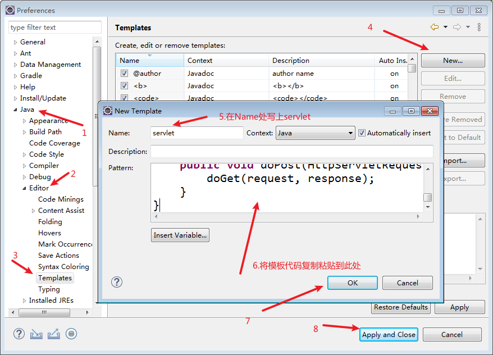Screen dimensions: 493x355
Task: Click the Oomph preference recorder icon
Action: 71,334
